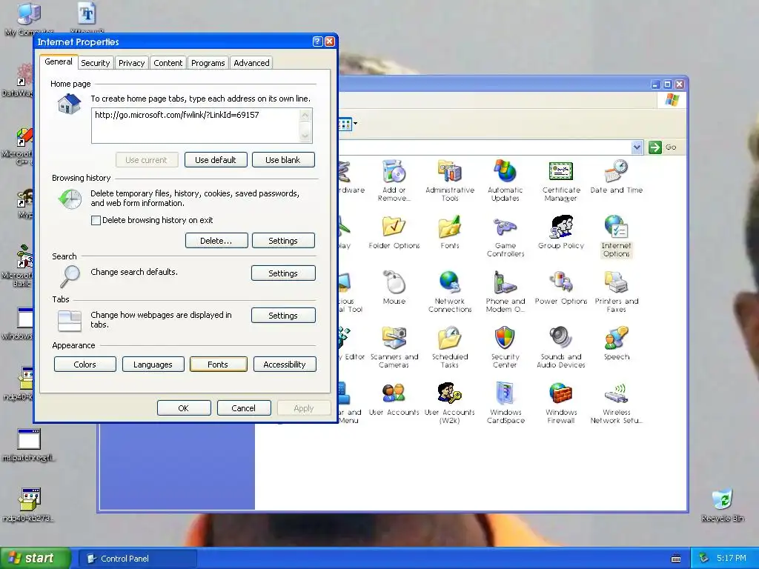
Task: Open Date and Time icon
Action: coord(616,176)
